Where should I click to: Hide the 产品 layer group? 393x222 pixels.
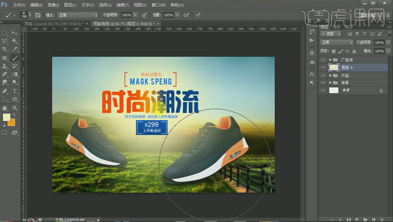tap(323, 75)
